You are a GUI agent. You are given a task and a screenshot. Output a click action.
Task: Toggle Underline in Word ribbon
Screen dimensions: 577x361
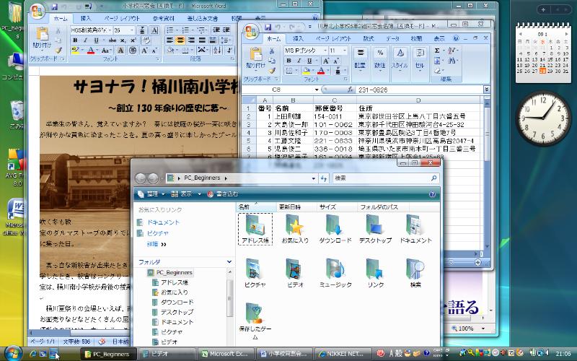pyautogui.click(x=97, y=40)
